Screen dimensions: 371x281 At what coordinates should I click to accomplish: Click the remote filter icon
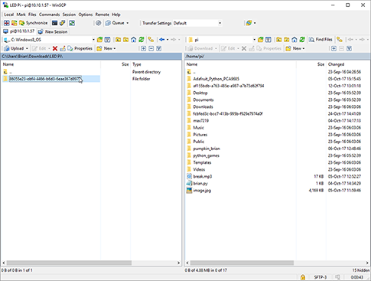[268, 40]
